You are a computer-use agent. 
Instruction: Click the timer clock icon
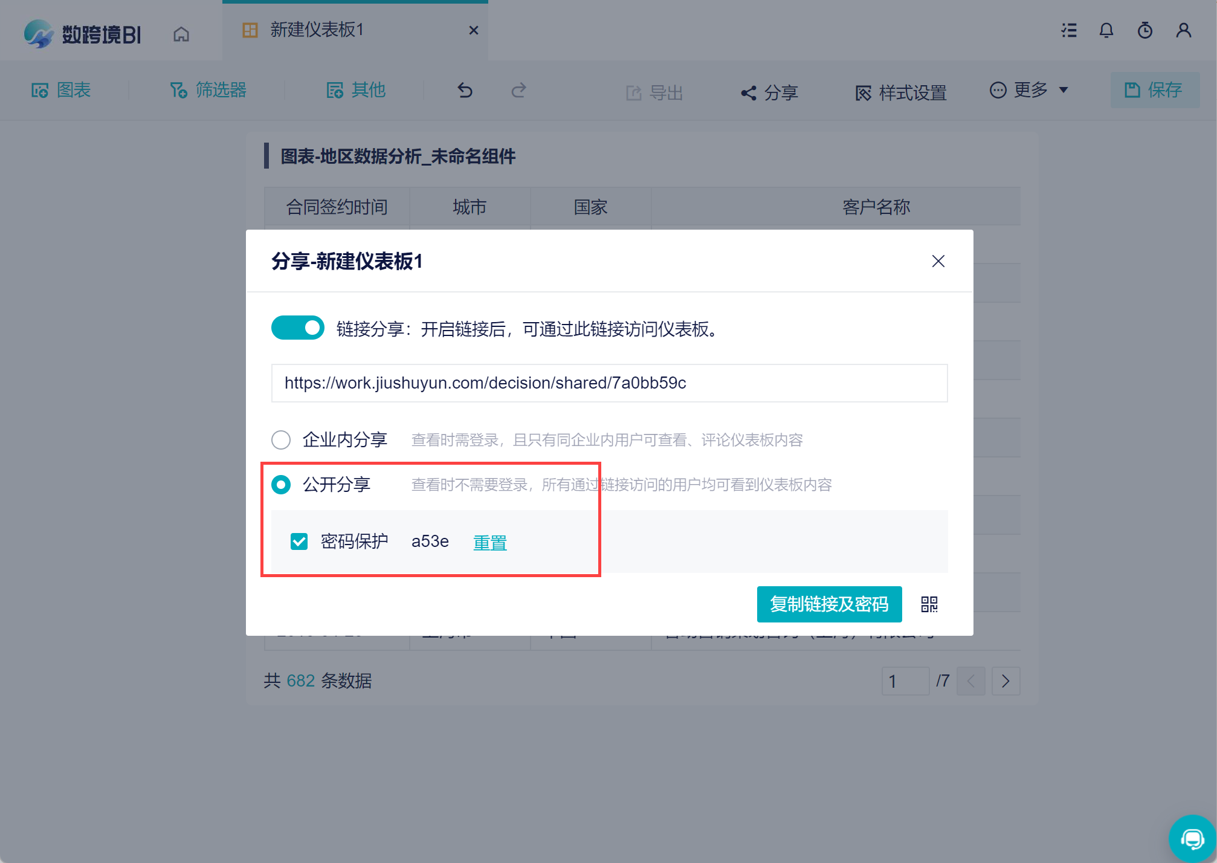point(1144,30)
